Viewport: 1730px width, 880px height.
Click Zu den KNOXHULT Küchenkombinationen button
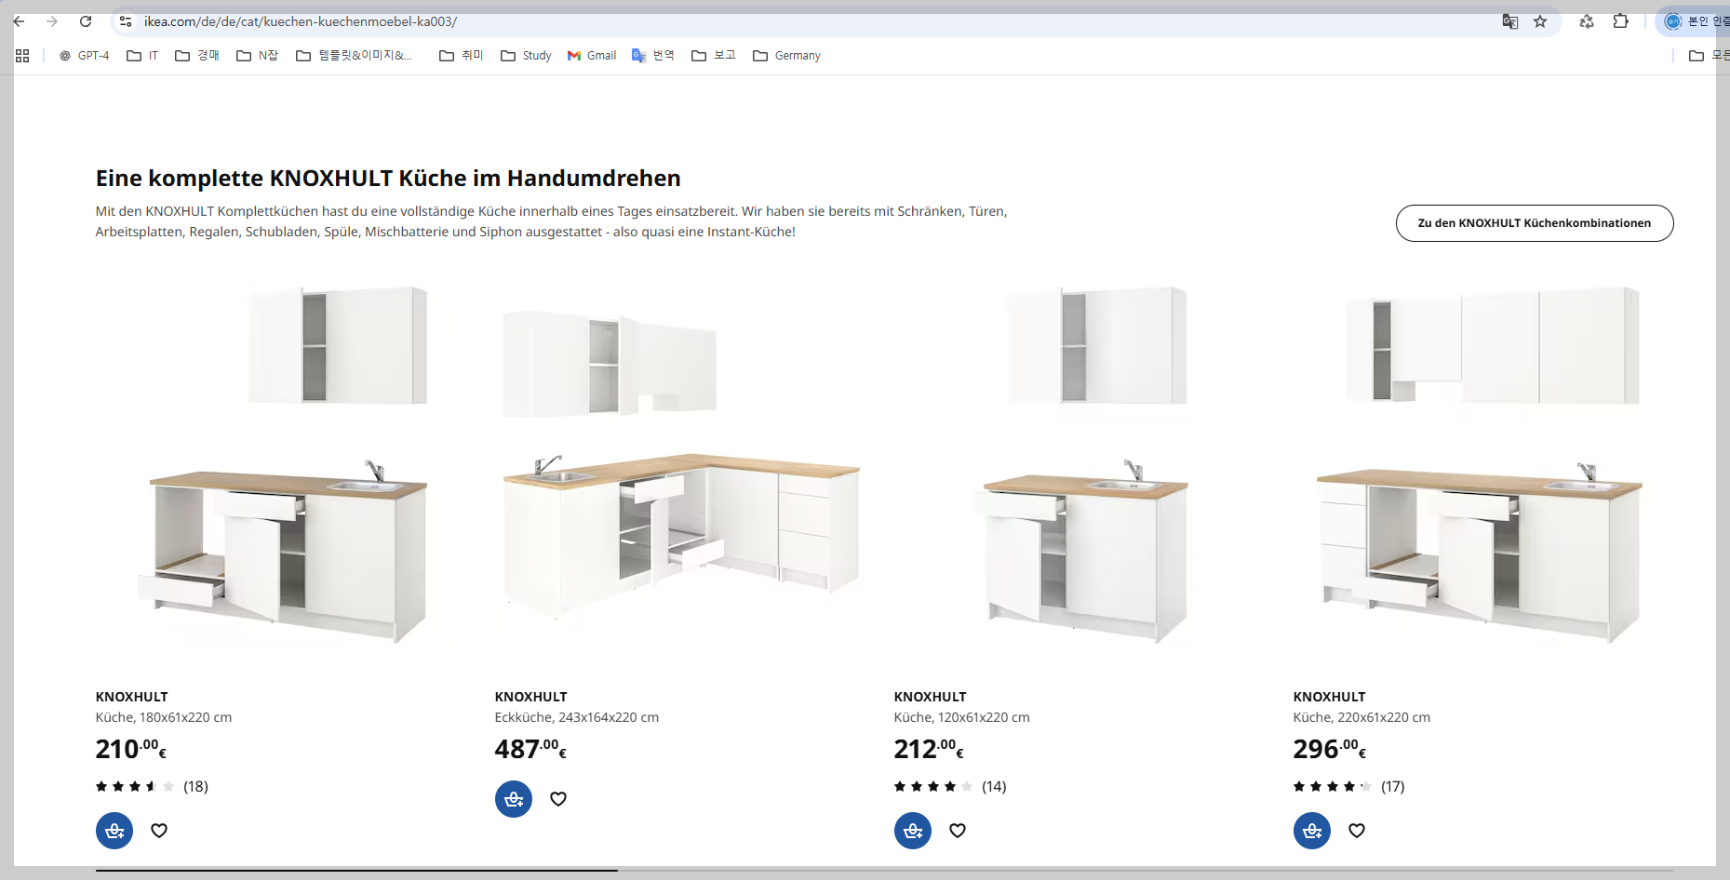pyautogui.click(x=1535, y=223)
